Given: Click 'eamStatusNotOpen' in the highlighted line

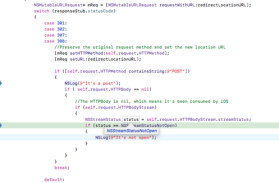Looking at the screenshot, I should [154, 125].
